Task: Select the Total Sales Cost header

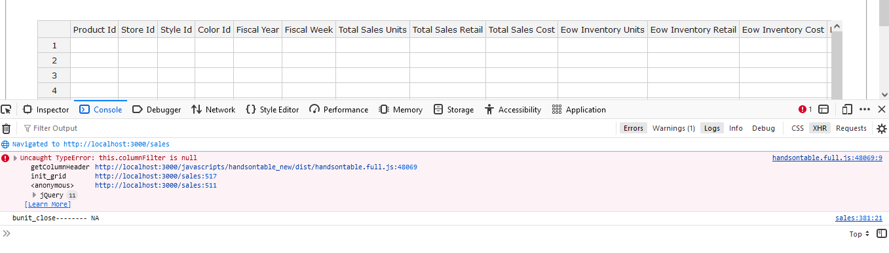Action: point(522,29)
